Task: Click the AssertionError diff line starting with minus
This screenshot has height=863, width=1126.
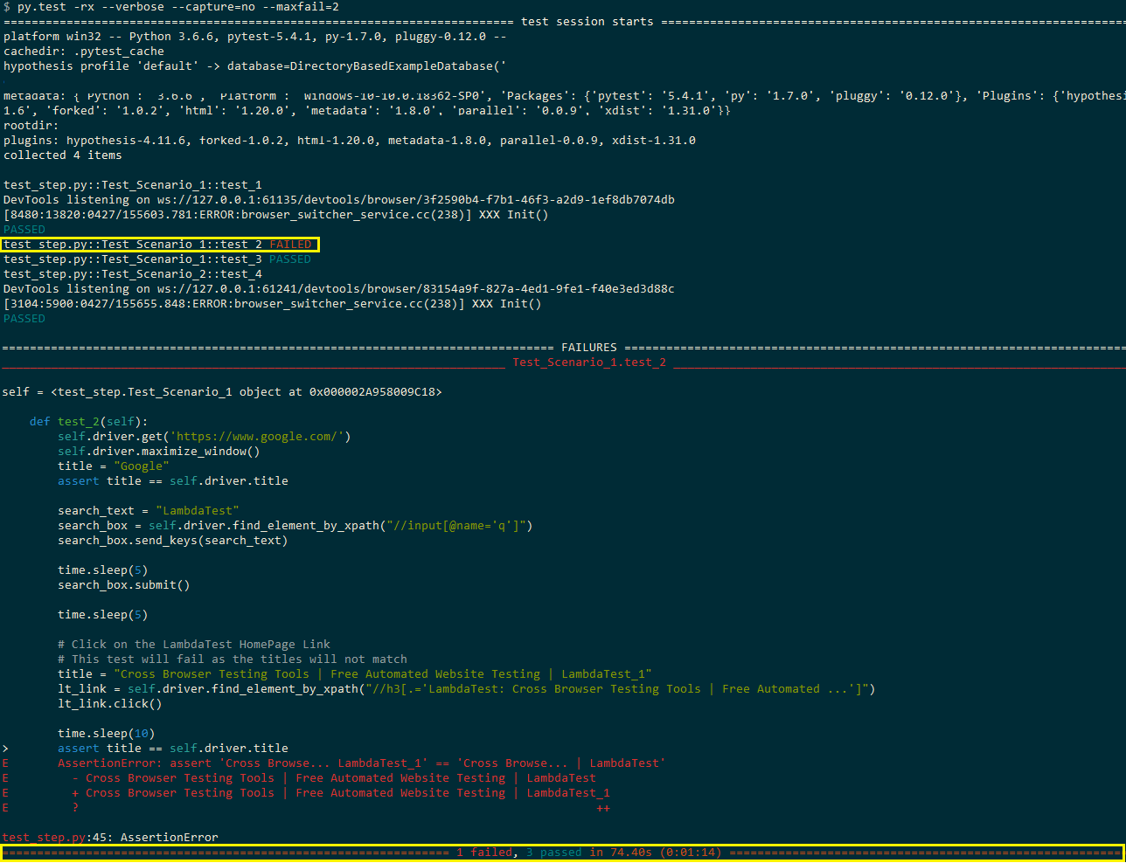Action: click(x=323, y=777)
